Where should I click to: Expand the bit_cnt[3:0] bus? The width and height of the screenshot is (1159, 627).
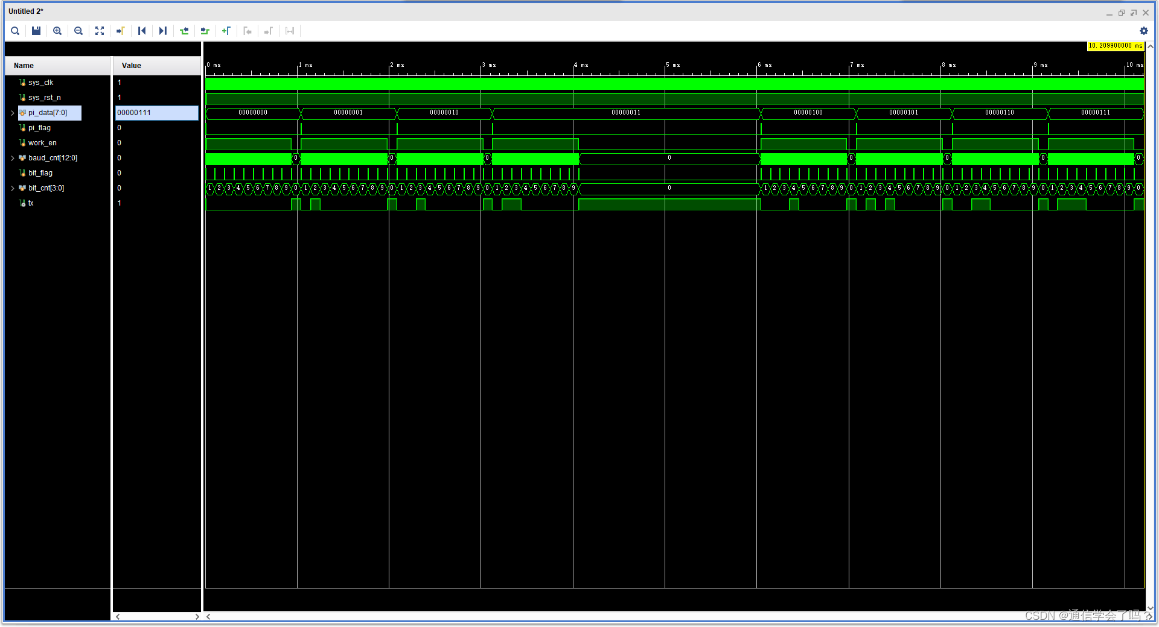[12, 188]
